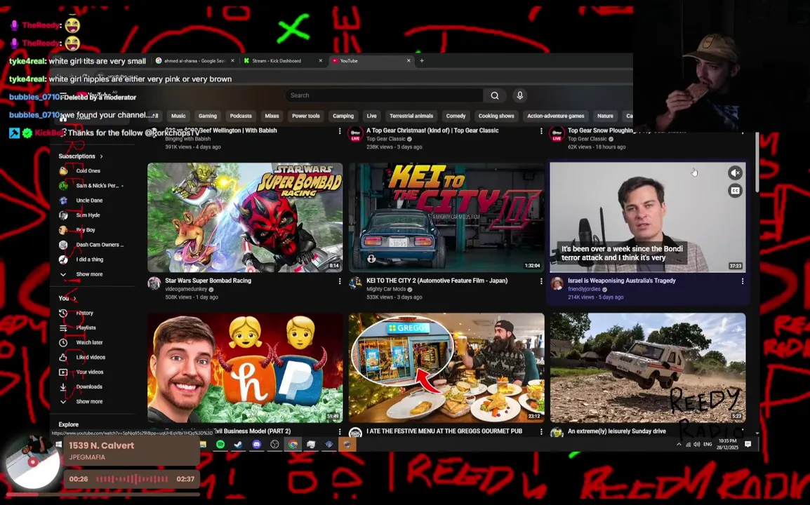The image size is (810, 505).
Task: Click the Chrome icon in the taskbar
Action: point(293,444)
